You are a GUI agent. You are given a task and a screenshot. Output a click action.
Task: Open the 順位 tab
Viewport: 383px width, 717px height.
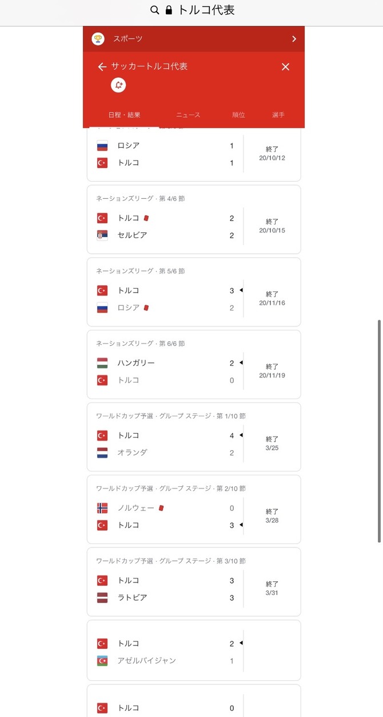click(238, 115)
